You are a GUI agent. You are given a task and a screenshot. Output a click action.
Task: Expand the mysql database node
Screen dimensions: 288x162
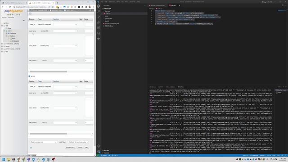click(x=2, y=46)
